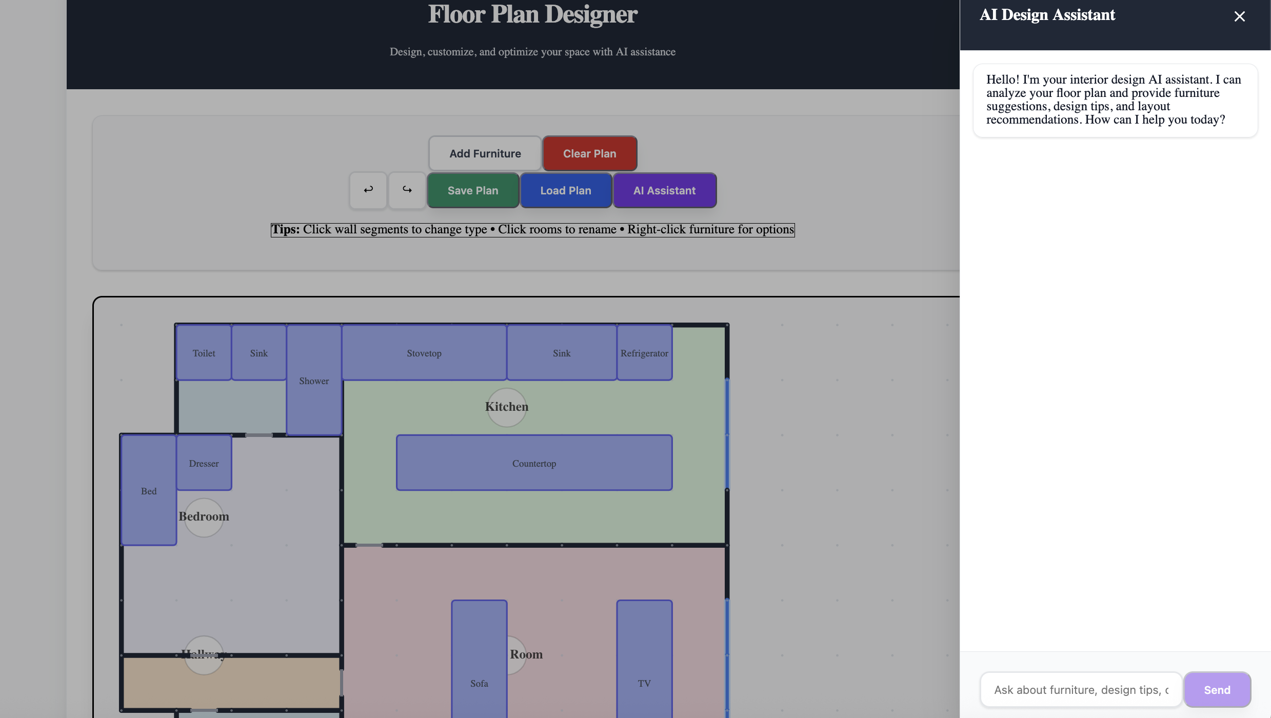Click the Dresser in the bedroom

click(204, 463)
